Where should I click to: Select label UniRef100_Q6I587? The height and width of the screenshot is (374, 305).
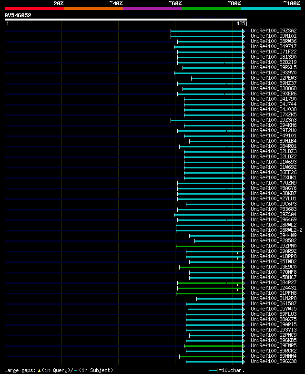[x=274, y=303]
